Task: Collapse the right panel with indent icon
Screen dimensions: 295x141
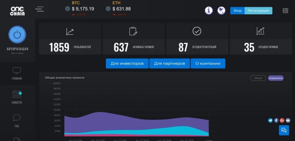Action: 285,11
